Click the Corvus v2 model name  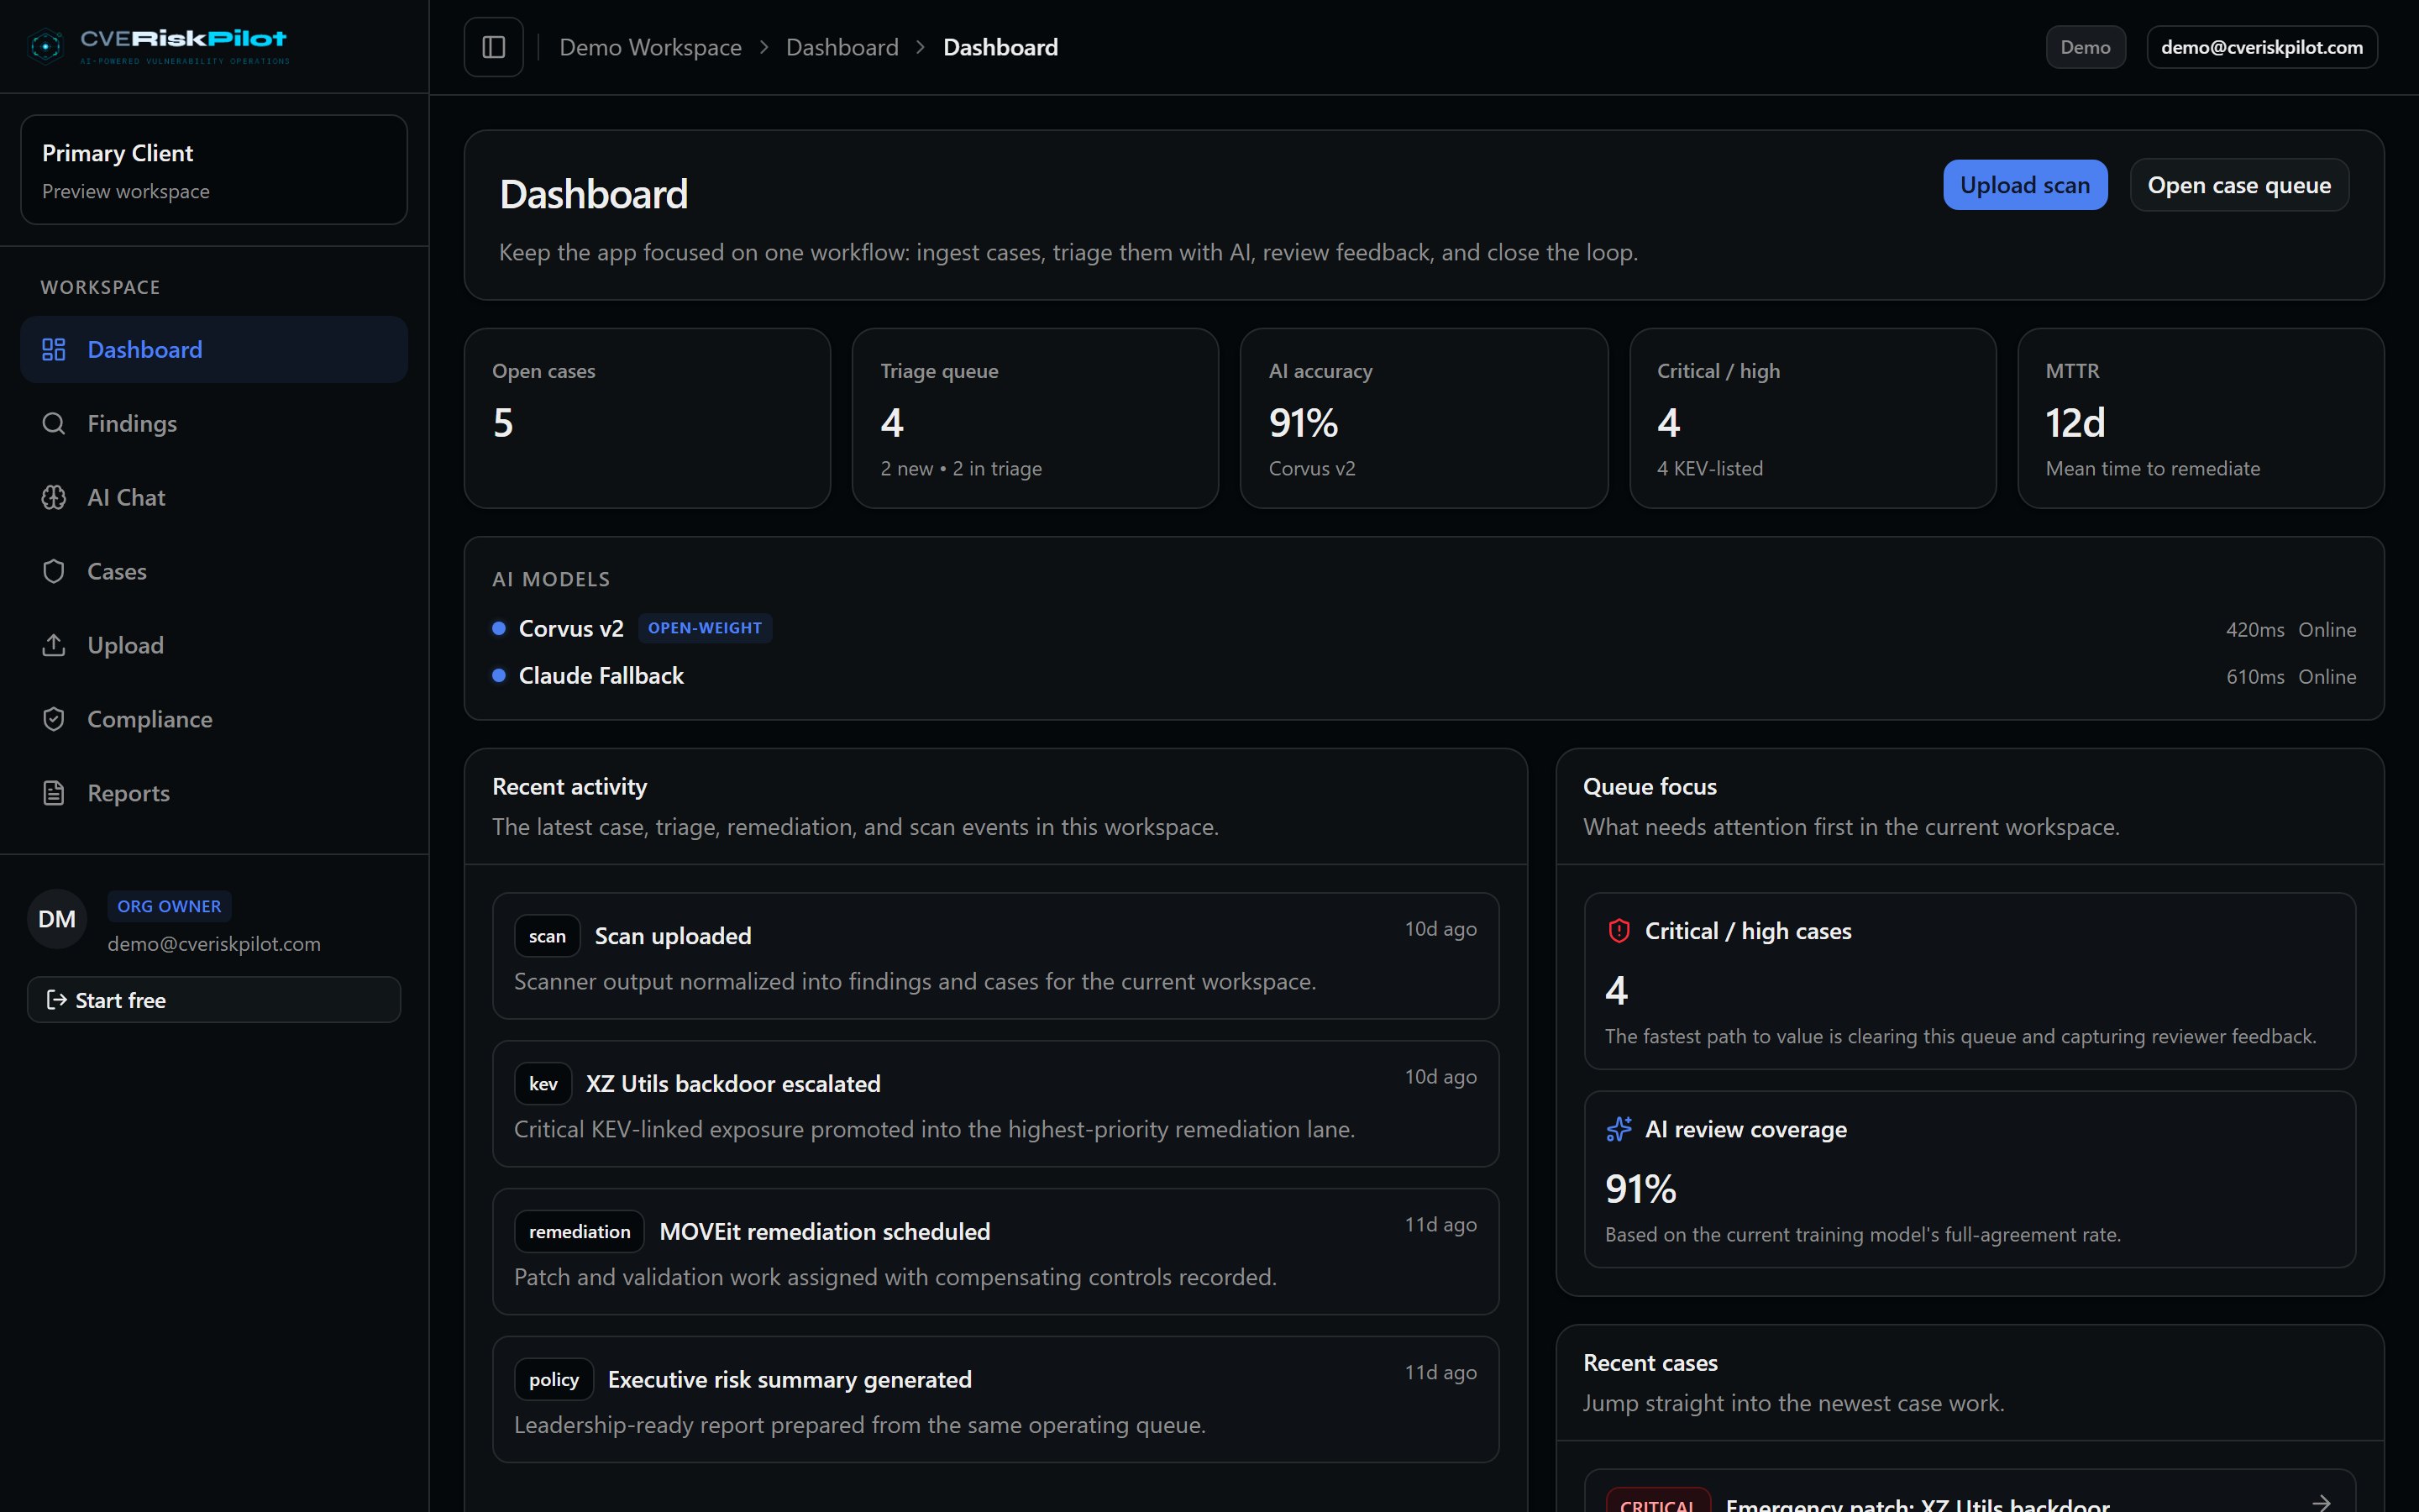click(x=571, y=628)
